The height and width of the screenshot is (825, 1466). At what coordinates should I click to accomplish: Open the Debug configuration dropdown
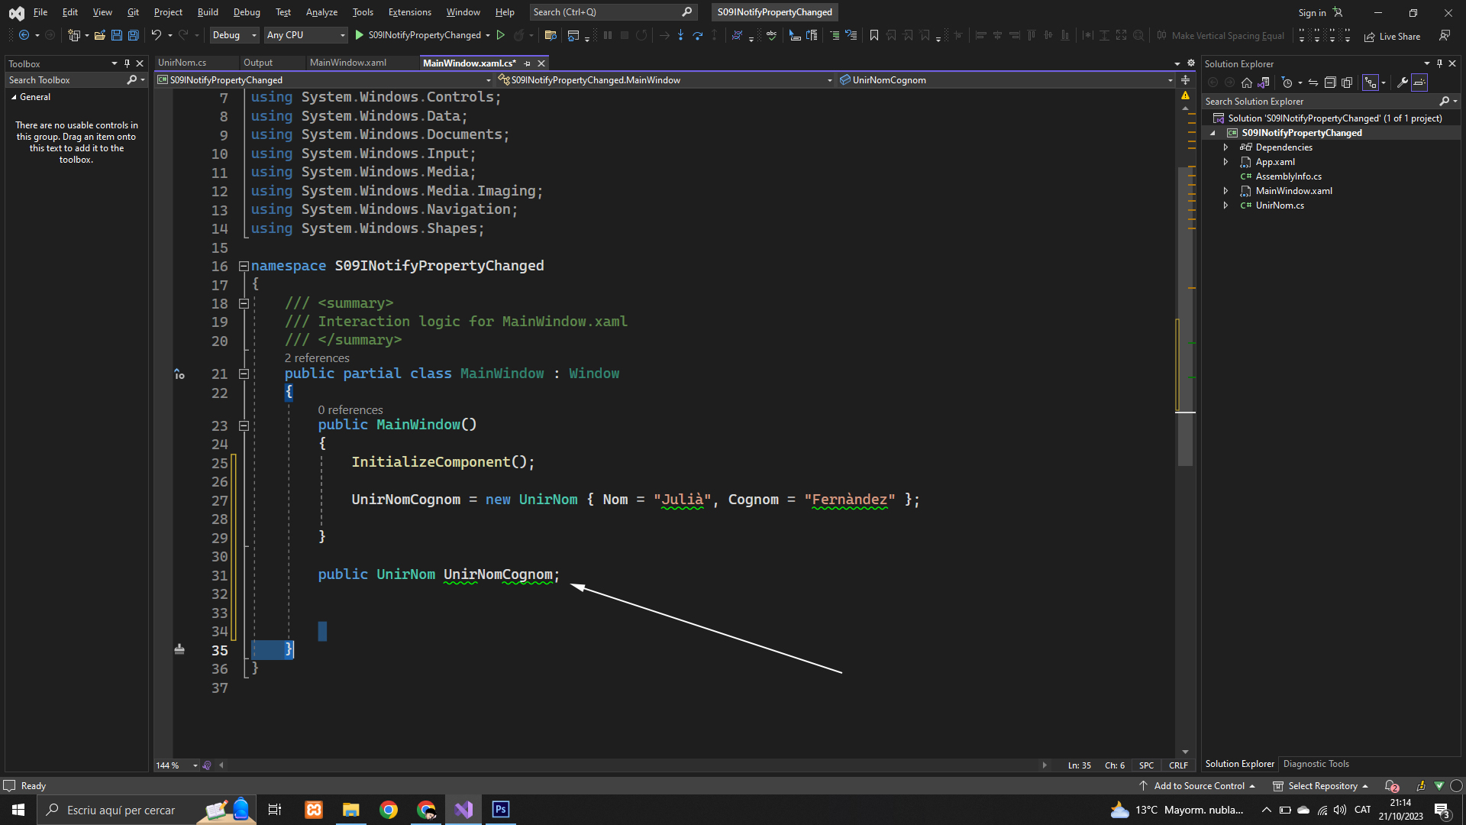coord(234,35)
